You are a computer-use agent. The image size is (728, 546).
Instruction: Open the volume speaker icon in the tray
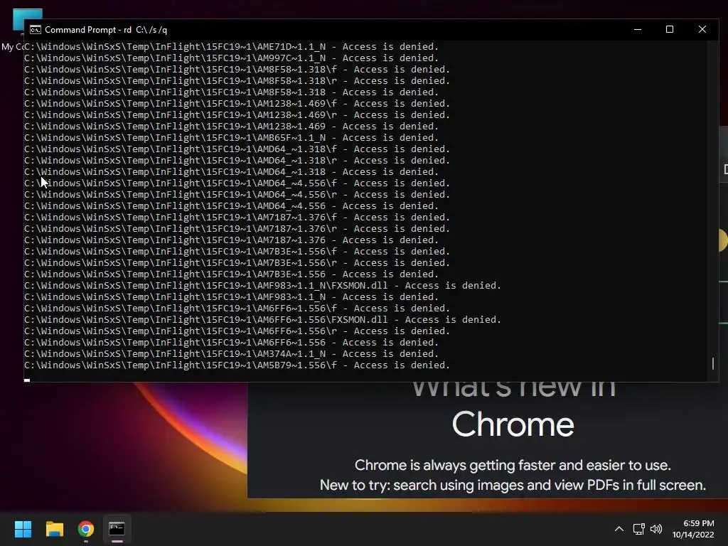point(656,529)
